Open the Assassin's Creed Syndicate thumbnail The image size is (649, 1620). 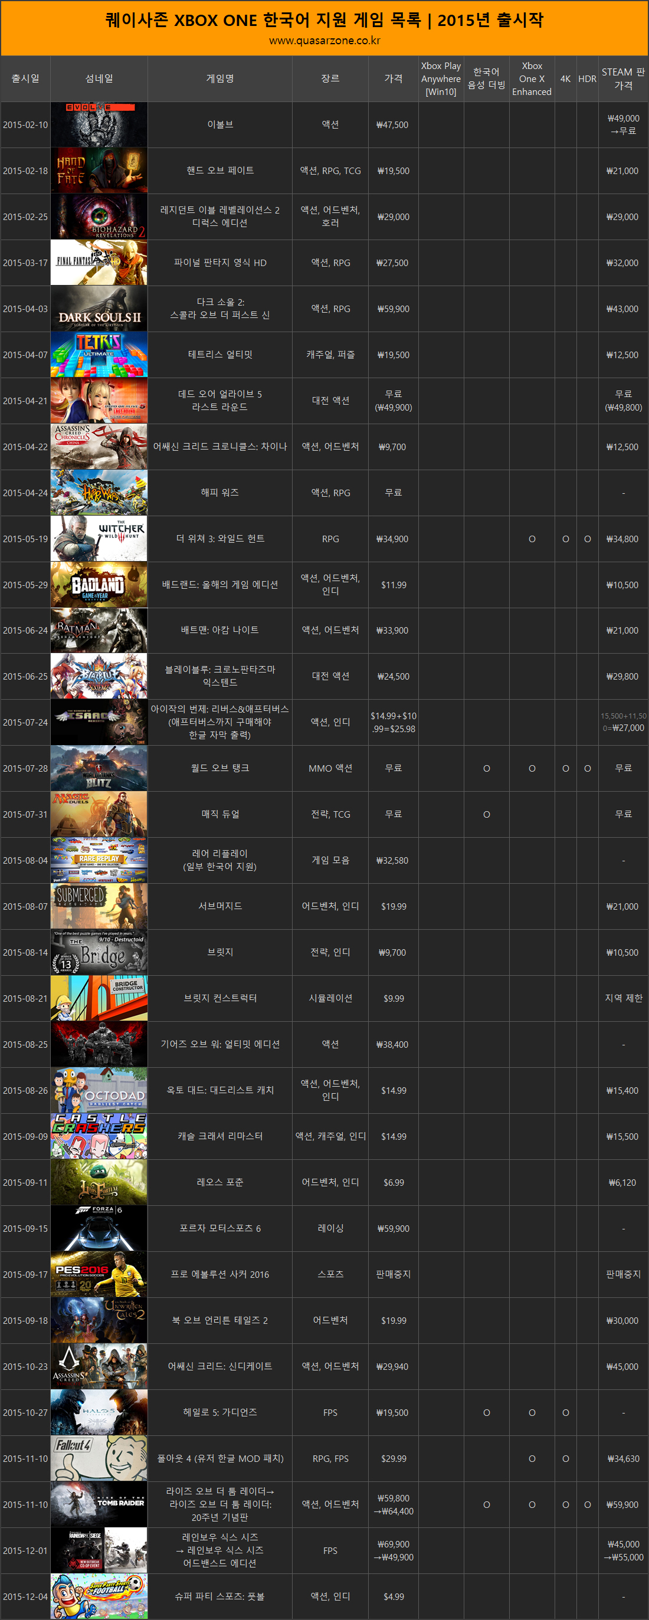(x=99, y=1366)
